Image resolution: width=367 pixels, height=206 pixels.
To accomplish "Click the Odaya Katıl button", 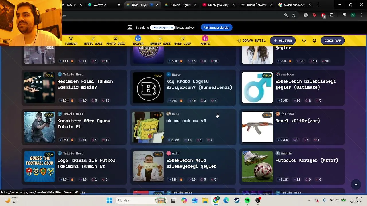I will pos(251,41).
